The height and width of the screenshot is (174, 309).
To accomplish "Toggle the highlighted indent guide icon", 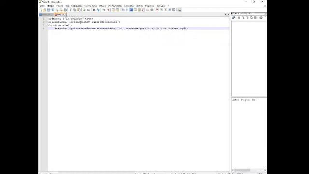I will pos(131,10).
